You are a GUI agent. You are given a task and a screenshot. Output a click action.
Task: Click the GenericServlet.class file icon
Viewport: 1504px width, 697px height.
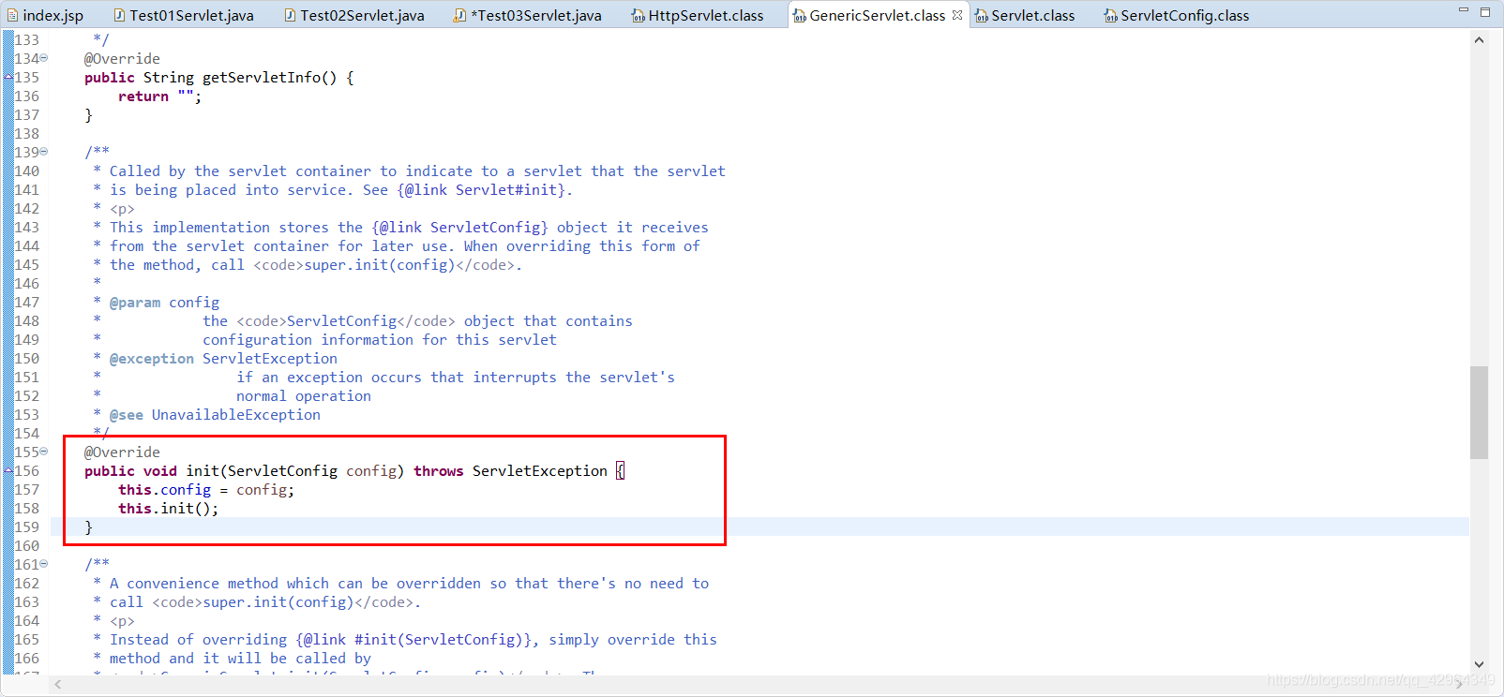[800, 15]
